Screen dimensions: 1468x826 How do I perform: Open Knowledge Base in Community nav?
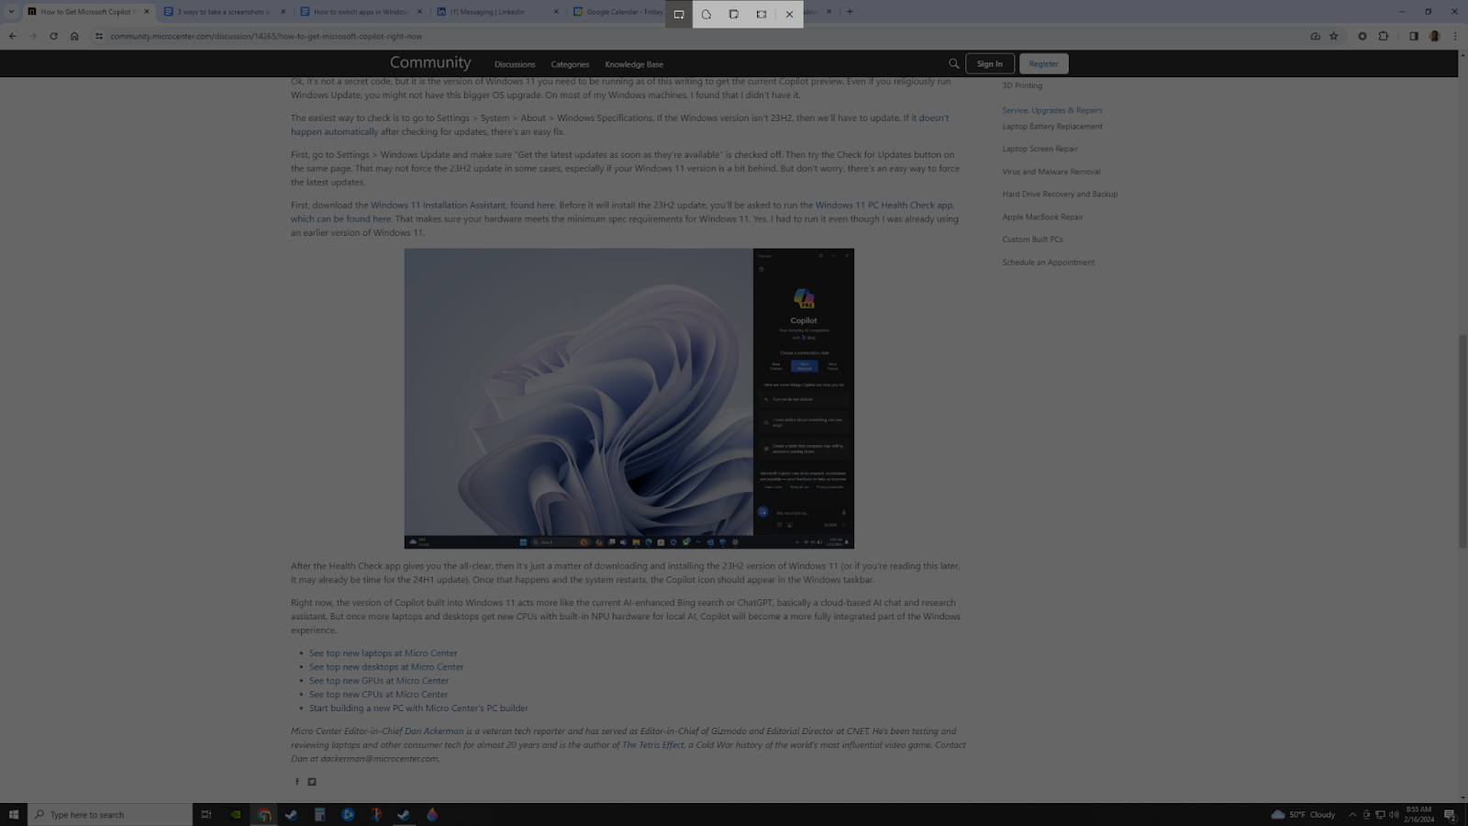coord(634,64)
